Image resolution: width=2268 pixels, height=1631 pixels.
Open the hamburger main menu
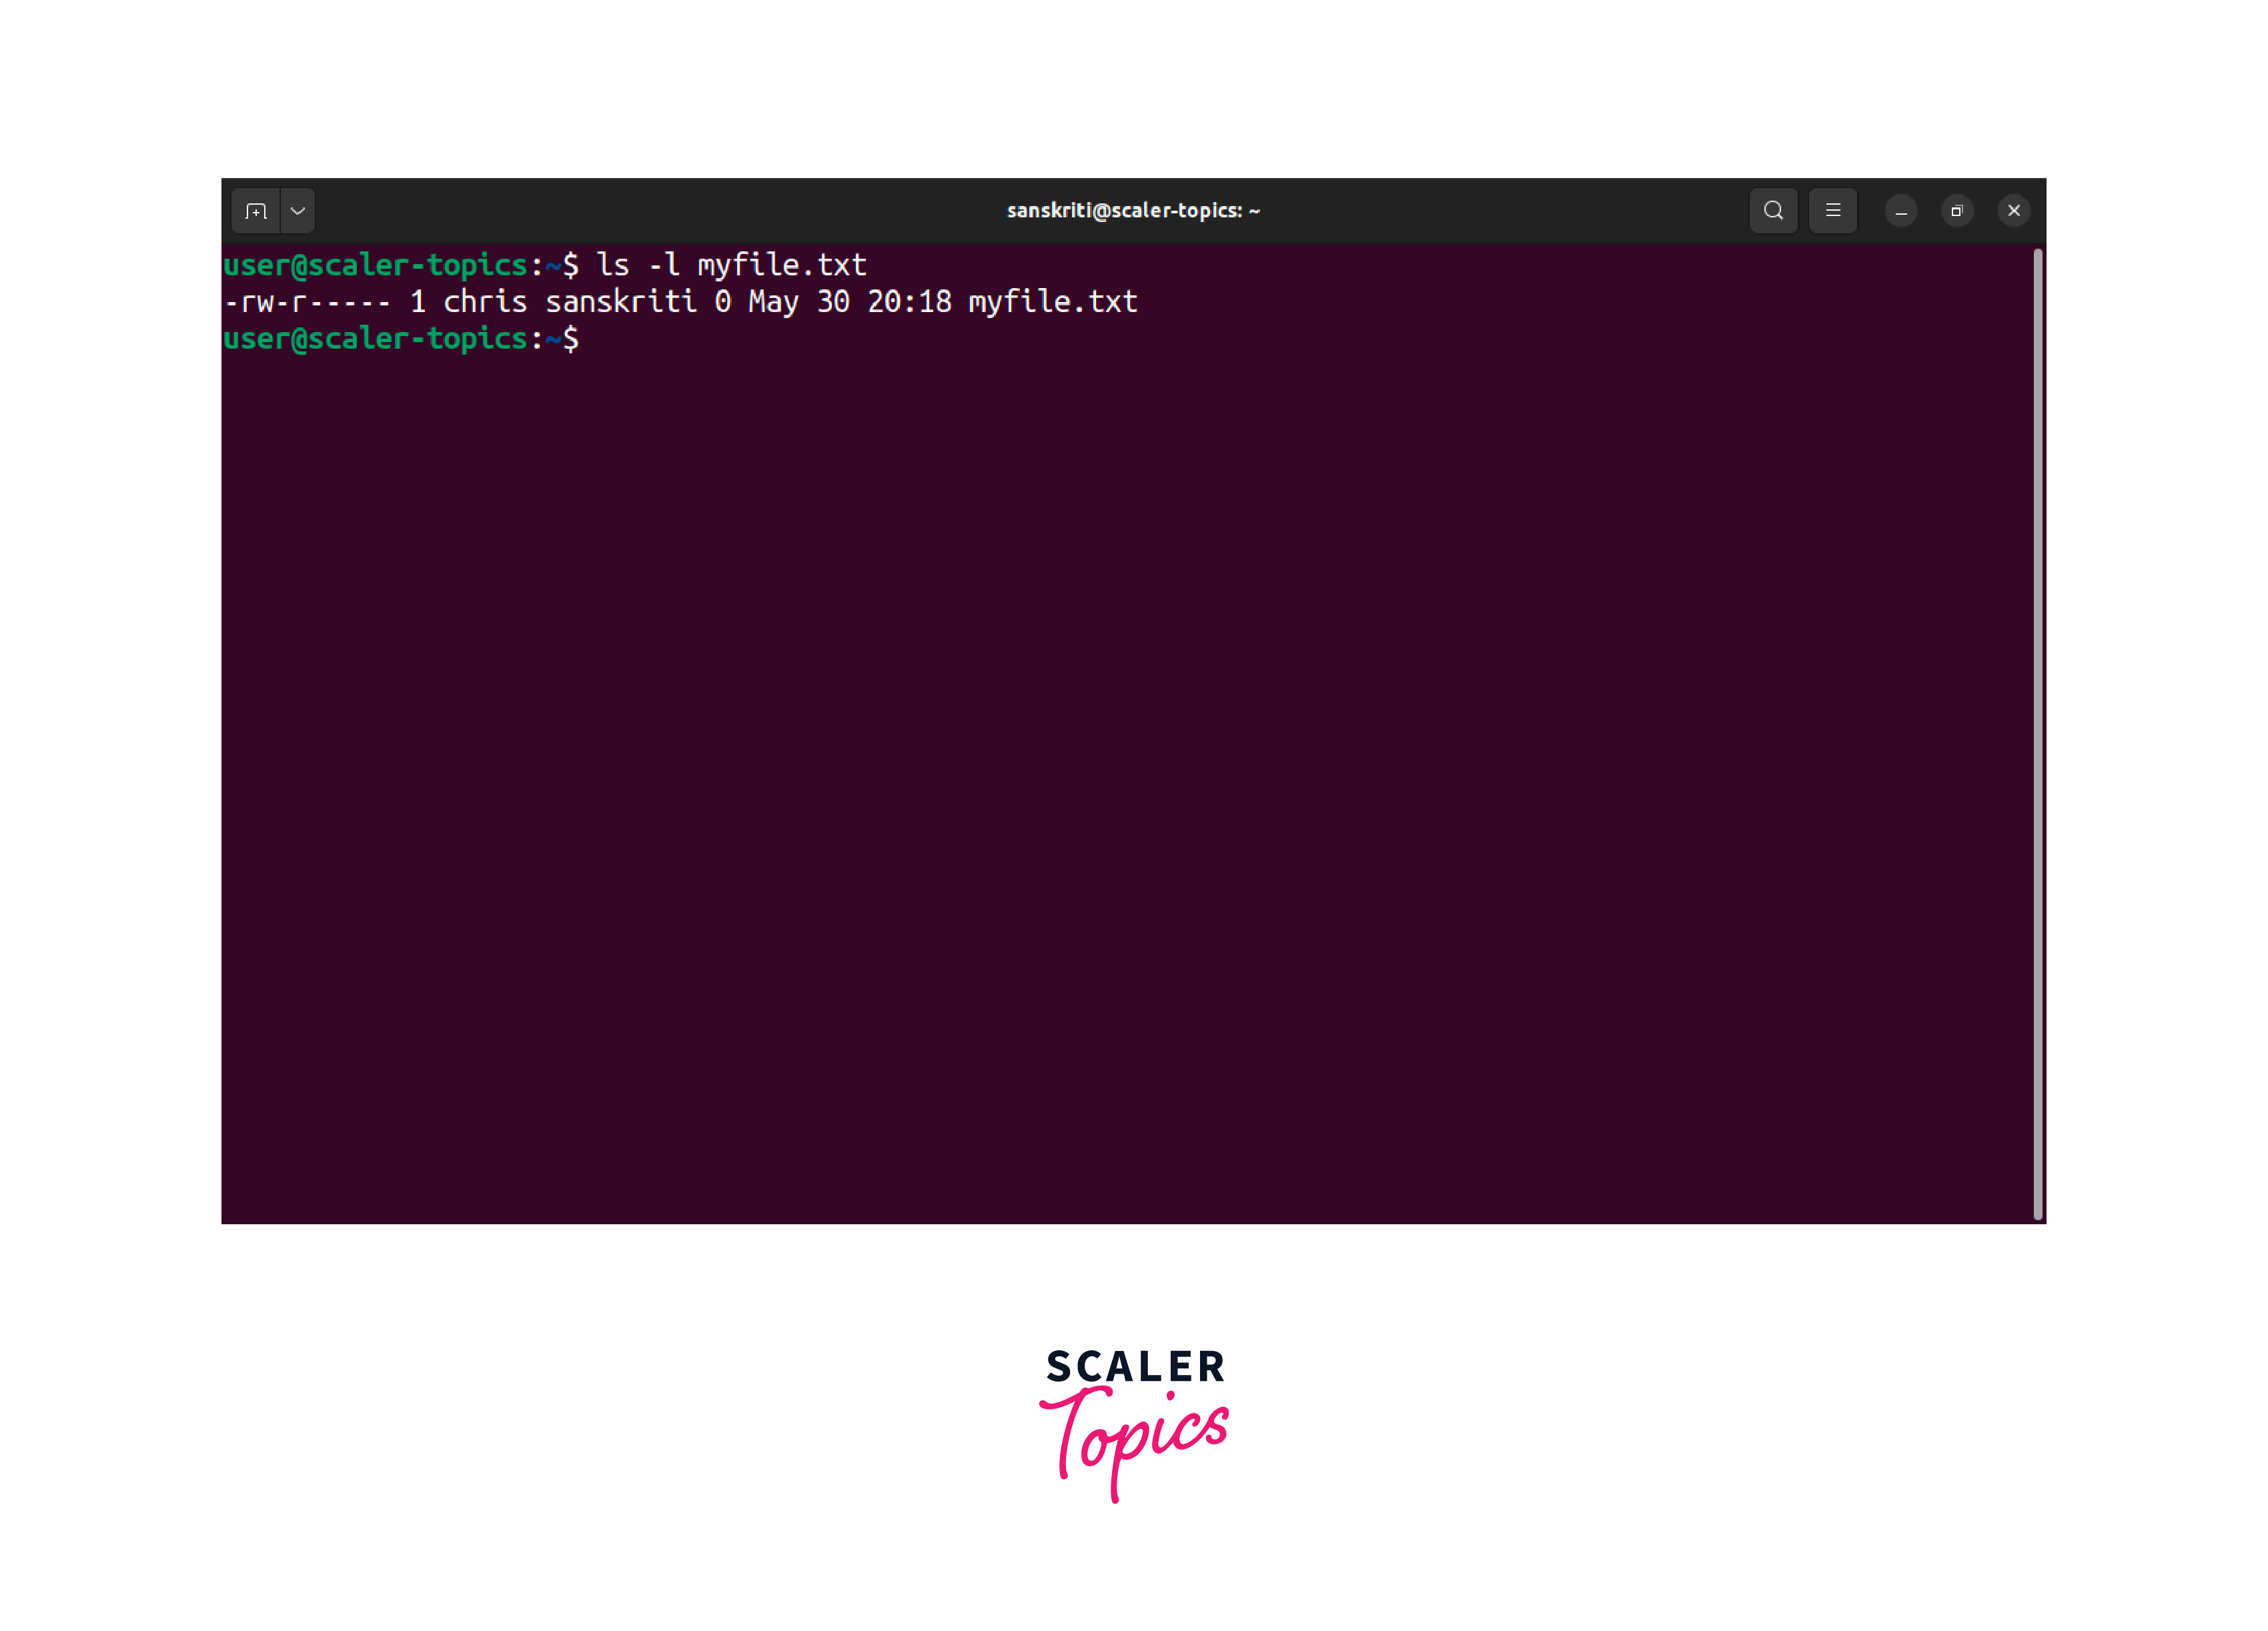pyautogui.click(x=1832, y=211)
